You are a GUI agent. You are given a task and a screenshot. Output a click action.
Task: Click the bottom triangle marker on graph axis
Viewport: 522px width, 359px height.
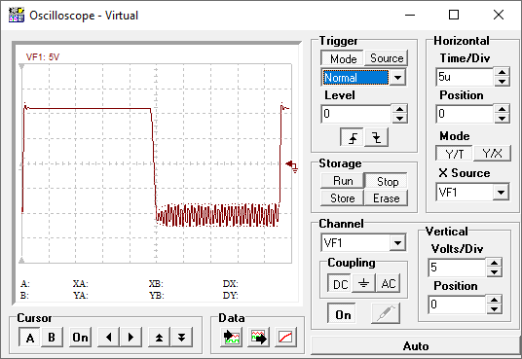pyautogui.click(x=21, y=260)
